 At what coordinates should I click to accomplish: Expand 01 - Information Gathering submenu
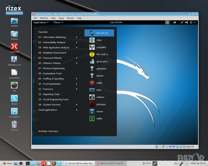tap(52, 37)
